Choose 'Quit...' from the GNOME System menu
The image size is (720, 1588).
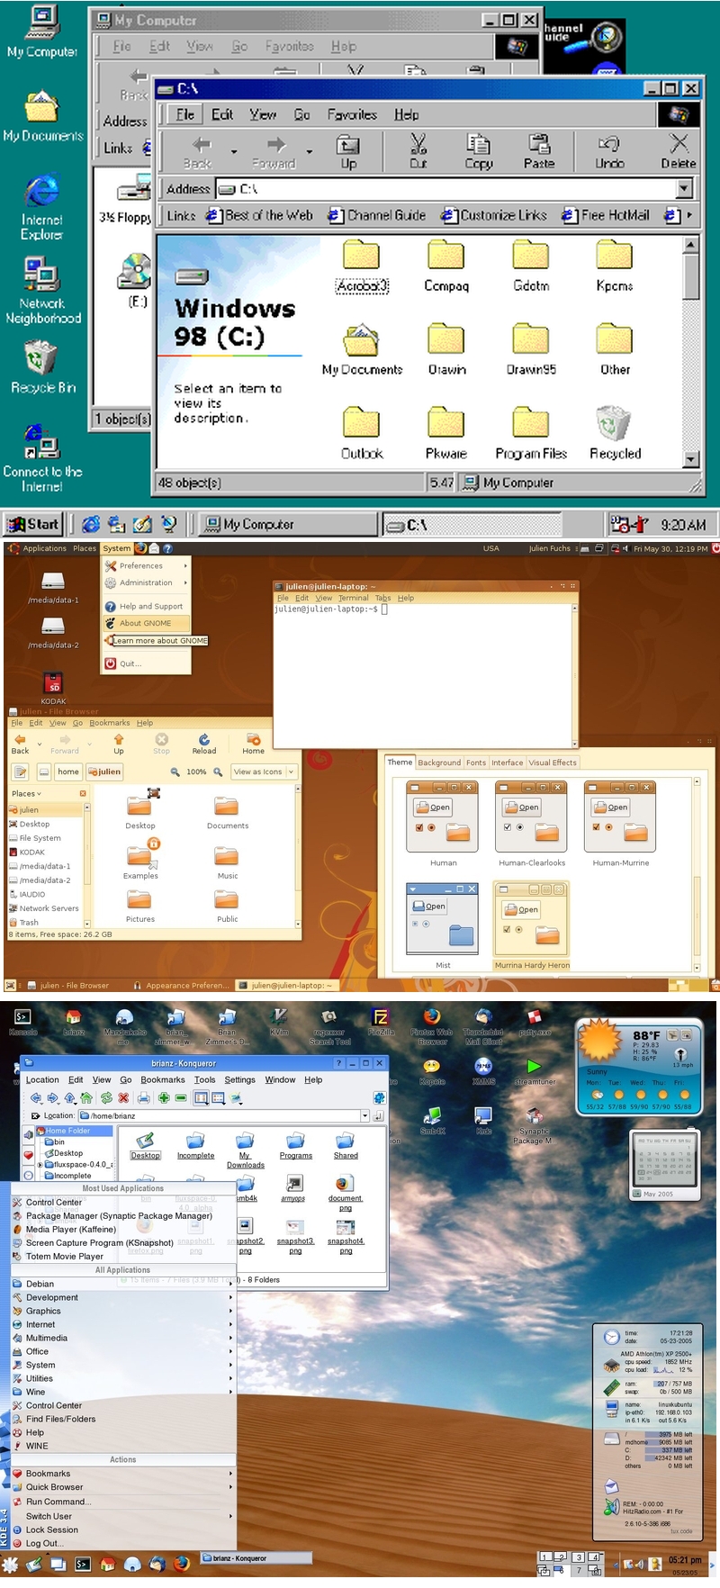tap(146, 663)
